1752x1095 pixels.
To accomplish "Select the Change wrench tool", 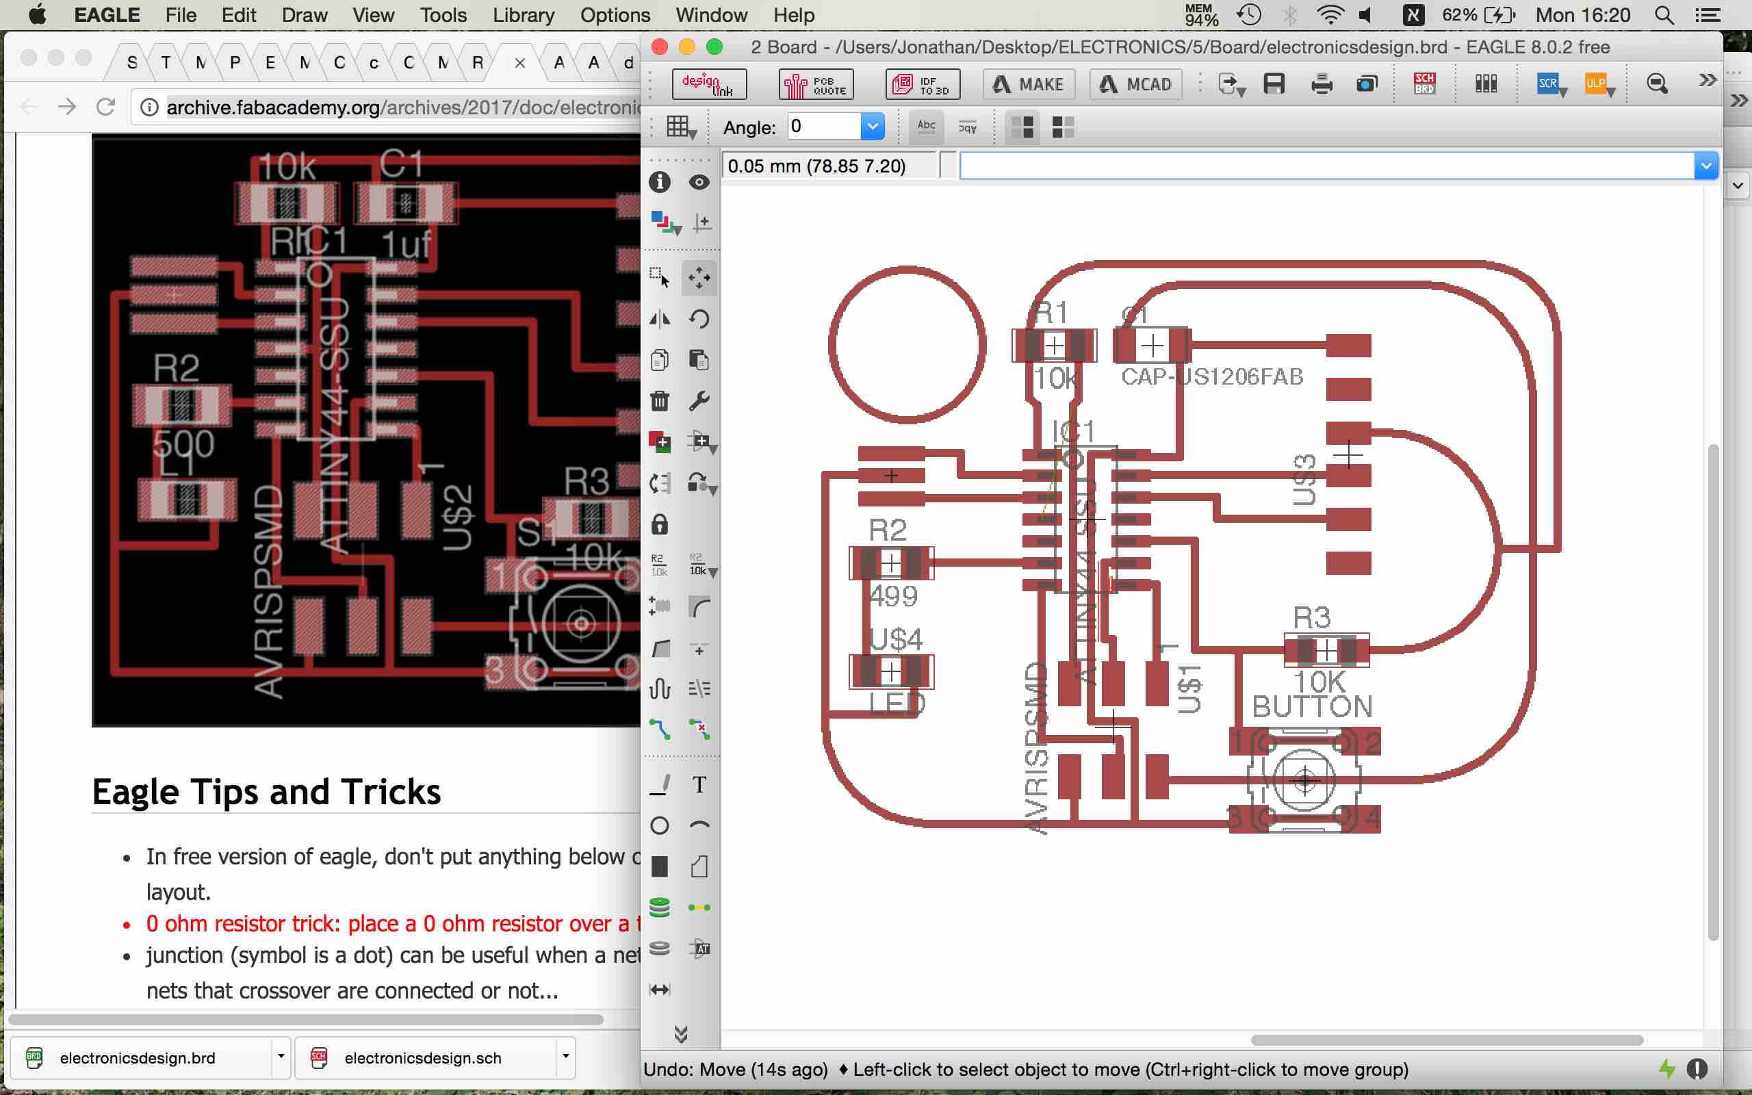I will pos(699,400).
